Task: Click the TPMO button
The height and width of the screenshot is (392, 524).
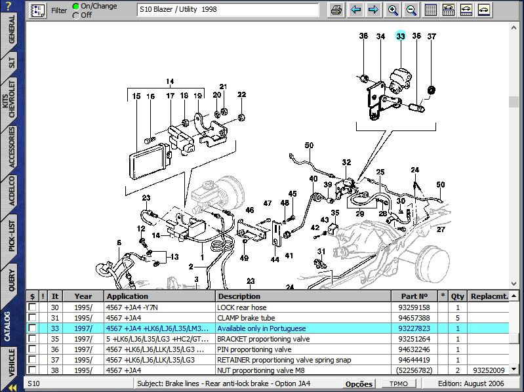Action: point(398,383)
